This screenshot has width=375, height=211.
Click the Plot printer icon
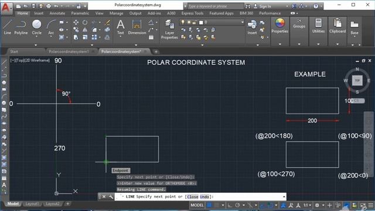(x=49, y=6)
